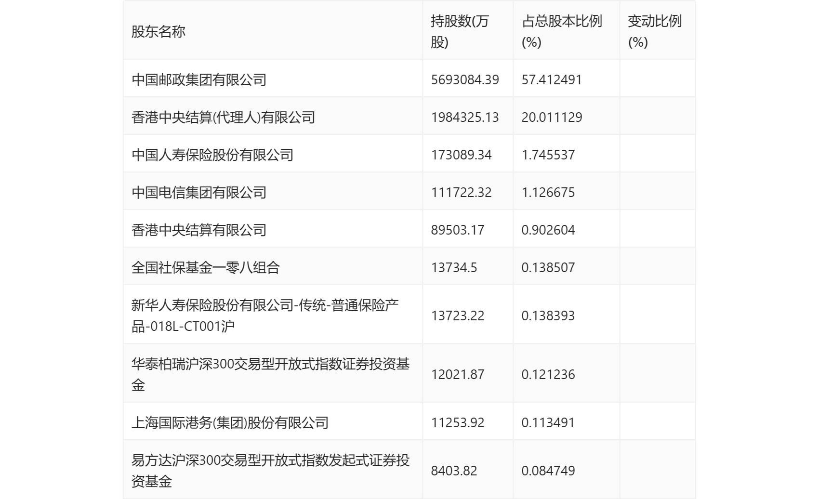Select the percentage 0.902604
The image size is (819, 499).
[x=548, y=230]
